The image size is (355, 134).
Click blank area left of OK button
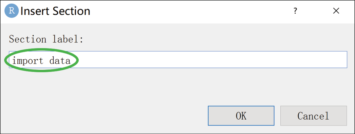105,116
